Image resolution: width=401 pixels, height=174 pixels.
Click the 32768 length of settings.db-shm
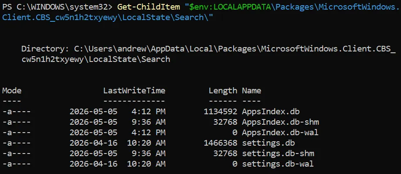point(225,153)
